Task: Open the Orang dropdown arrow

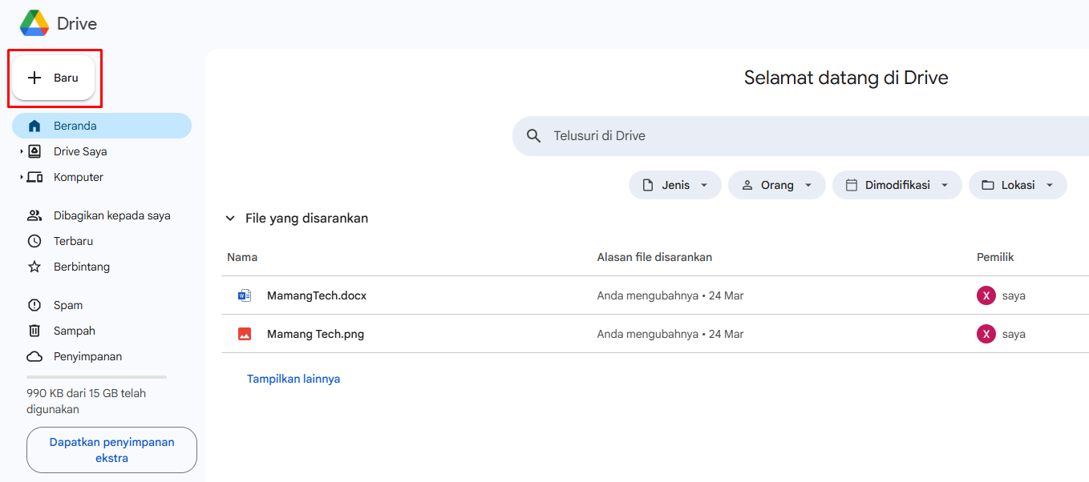Action: tap(808, 185)
